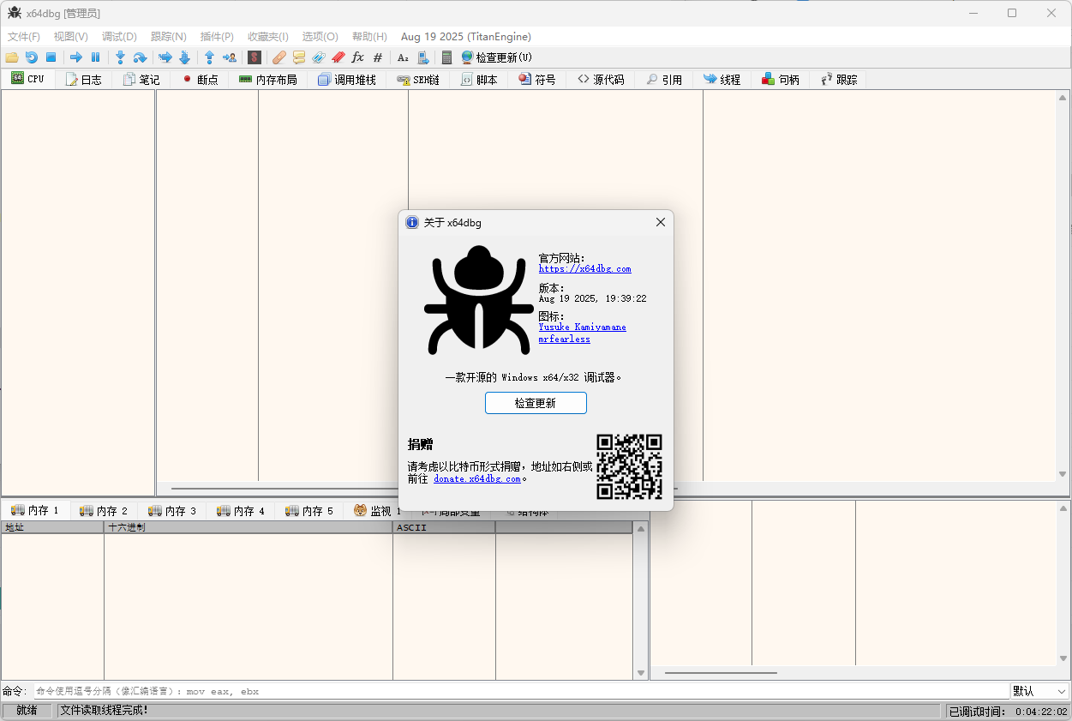Click into the command input field

(514, 691)
